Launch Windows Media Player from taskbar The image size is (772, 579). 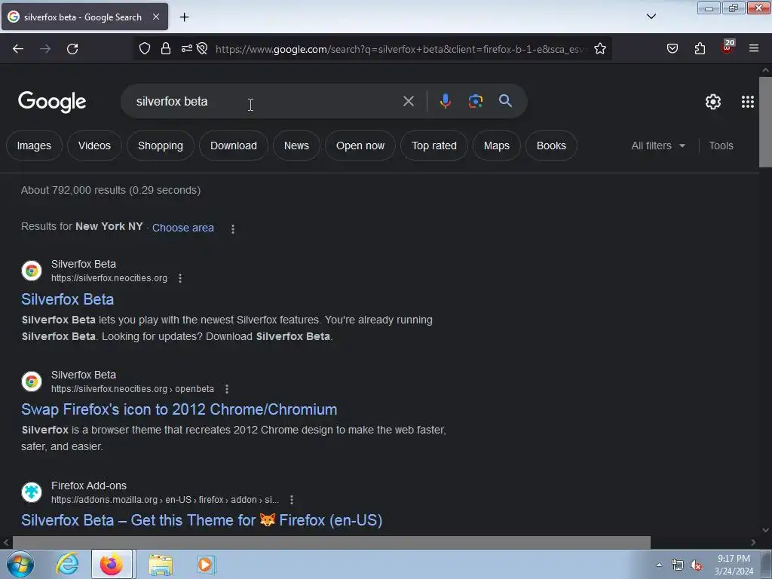click(206, 564)
